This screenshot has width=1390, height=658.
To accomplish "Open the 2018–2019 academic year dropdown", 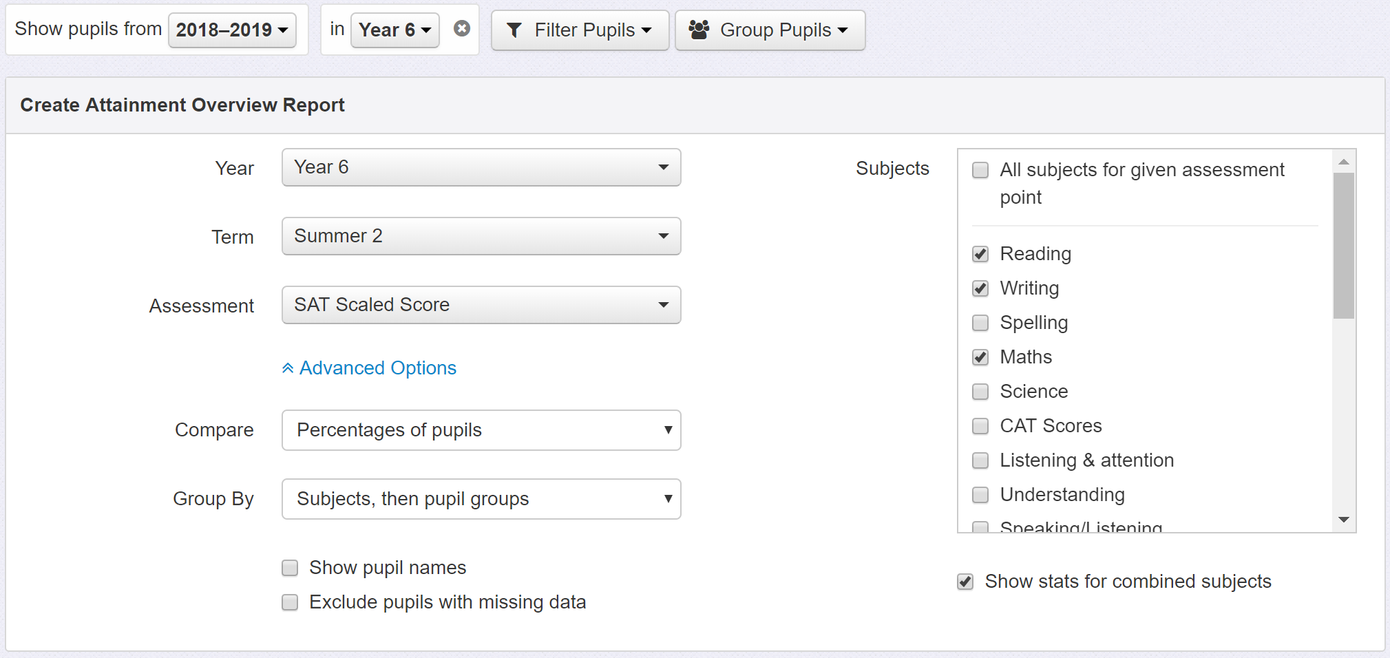I will point(232,30).
